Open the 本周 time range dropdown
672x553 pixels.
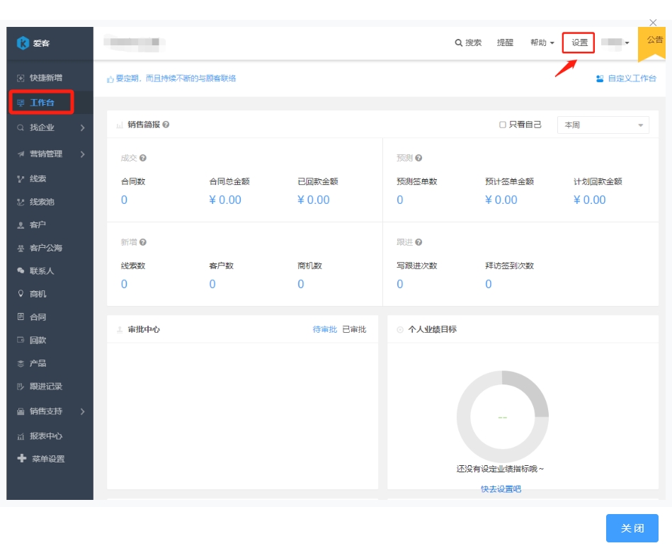pyautogui.click(x=603, y=125)
